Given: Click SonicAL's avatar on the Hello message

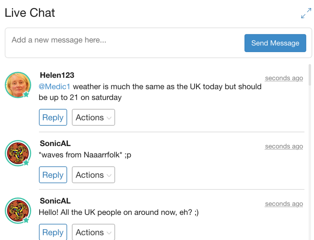Looking at the screenshot, I should (x=18, y=211).
